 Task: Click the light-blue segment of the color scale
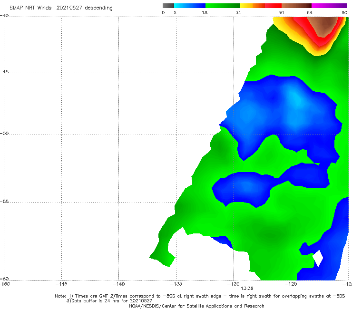pos(190,6)
